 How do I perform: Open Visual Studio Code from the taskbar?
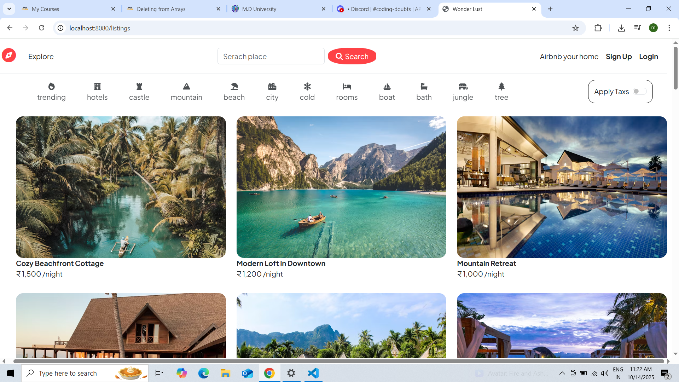point(313,373)
